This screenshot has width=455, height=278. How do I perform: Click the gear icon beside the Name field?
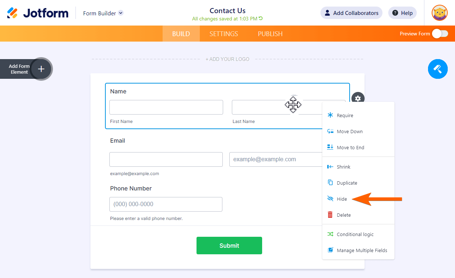coord(358,98)
